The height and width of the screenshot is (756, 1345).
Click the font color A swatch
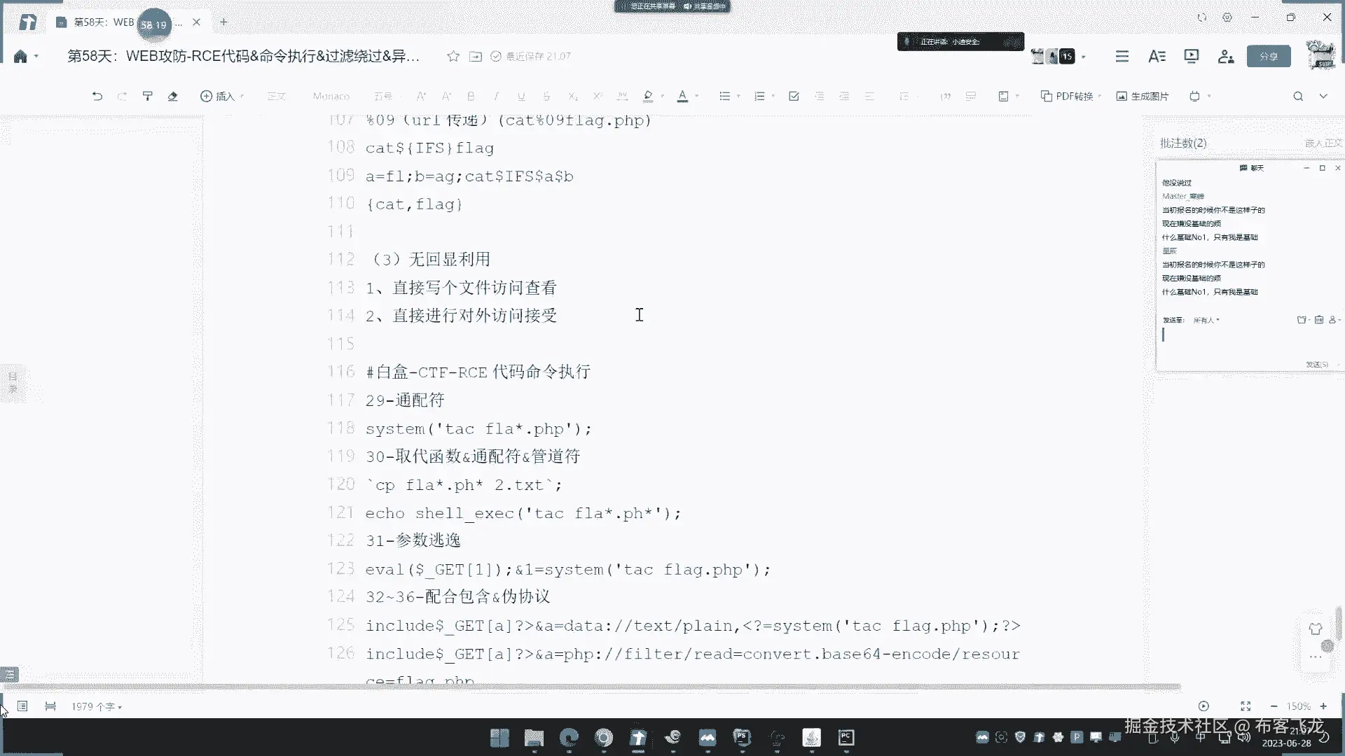(x=682, y=96)
